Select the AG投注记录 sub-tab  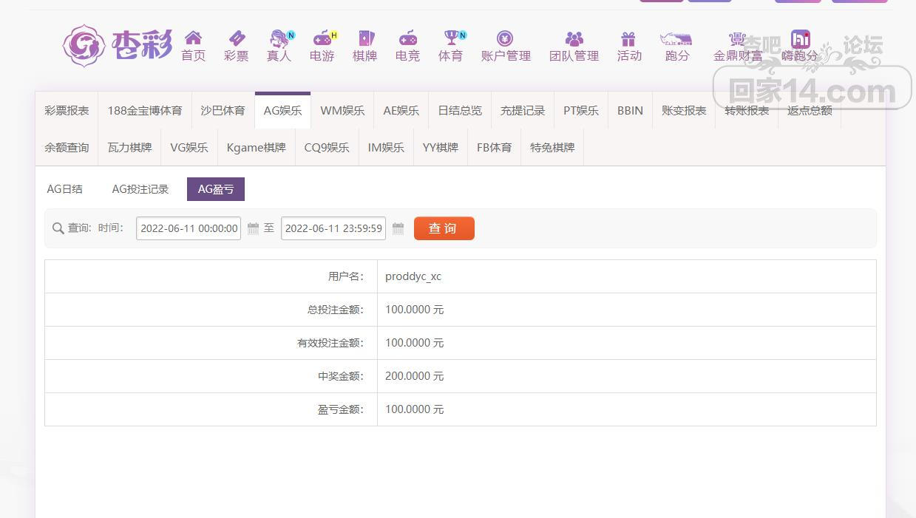pos(140,189)
